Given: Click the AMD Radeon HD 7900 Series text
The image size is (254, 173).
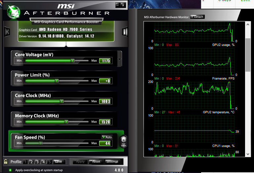Looking at the screenshot, I should [65, 29].
